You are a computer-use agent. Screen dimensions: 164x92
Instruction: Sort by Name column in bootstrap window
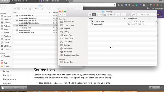[x=107, y=19]
